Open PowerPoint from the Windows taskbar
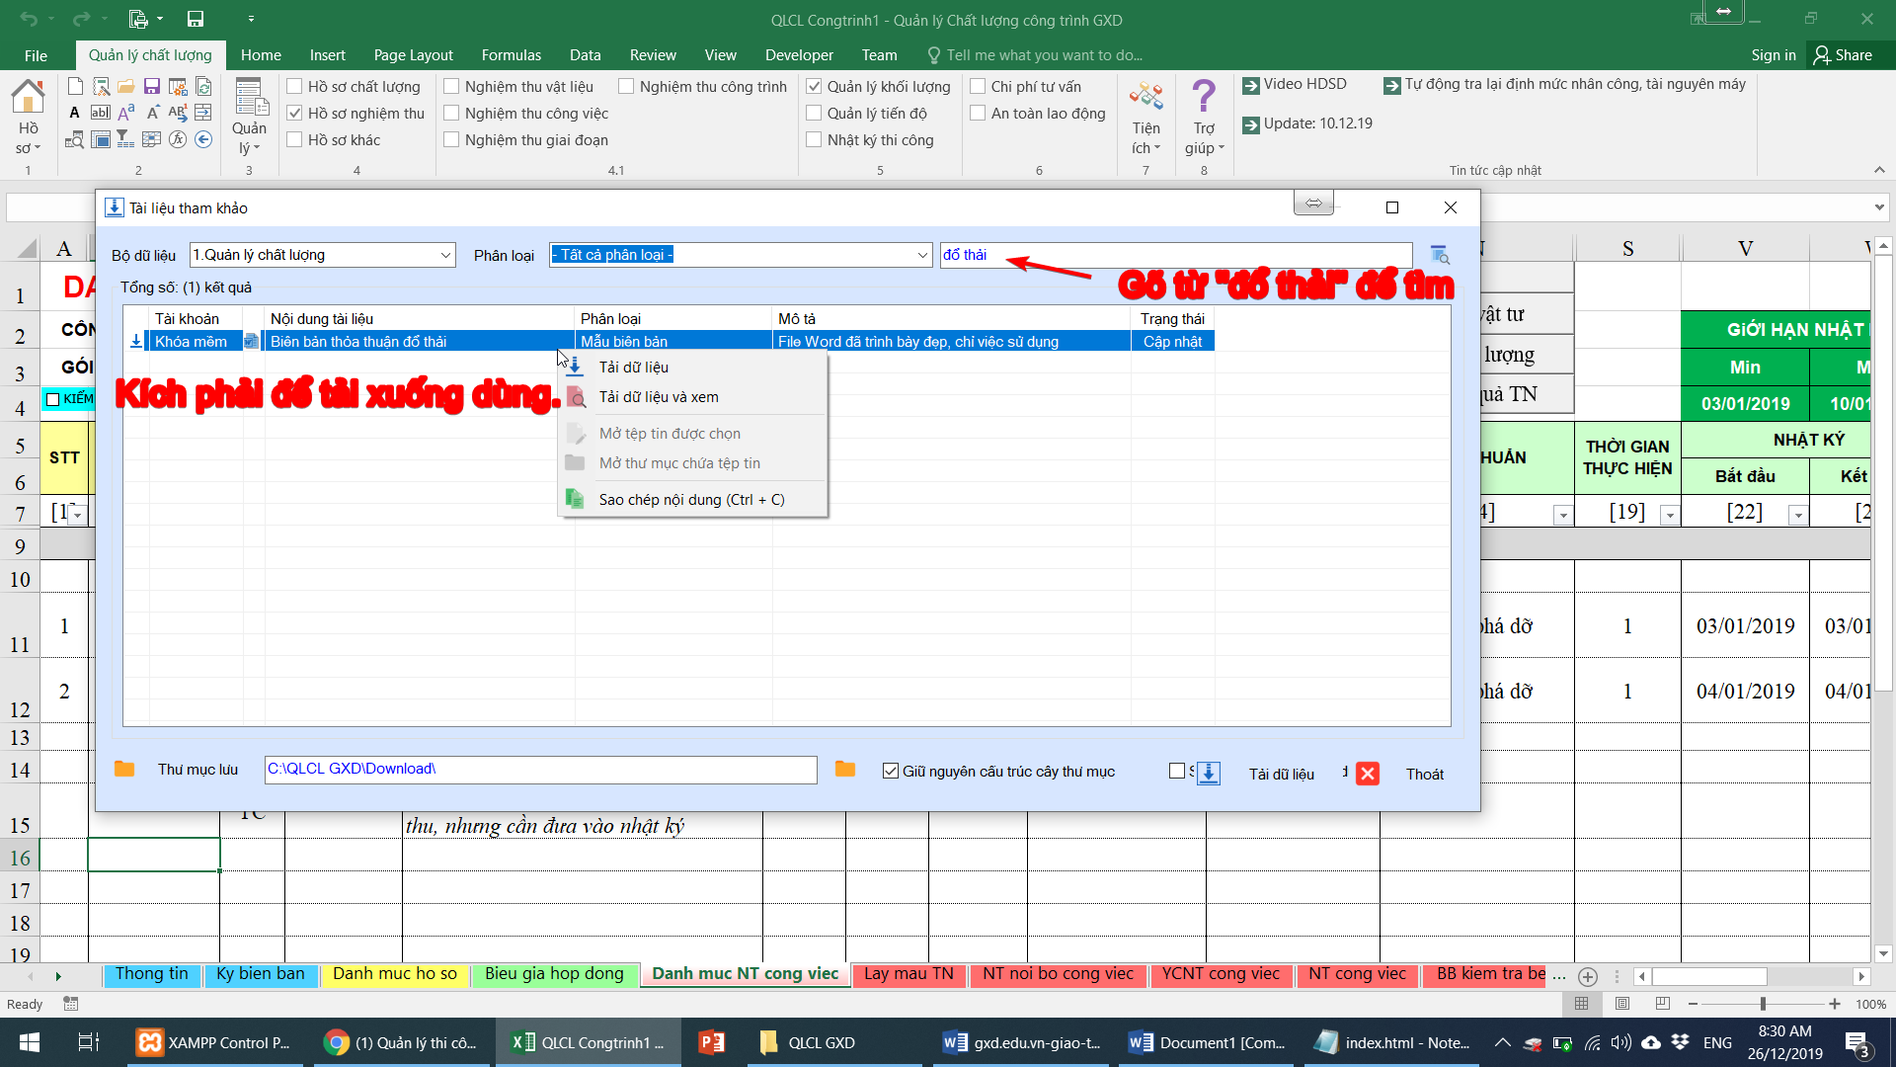Screen dimensions: 1896x1067 (x=711, y=1042)
